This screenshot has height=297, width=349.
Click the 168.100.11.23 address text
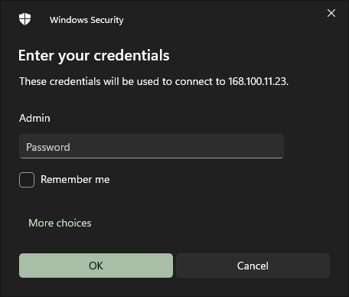pos(258,81)
